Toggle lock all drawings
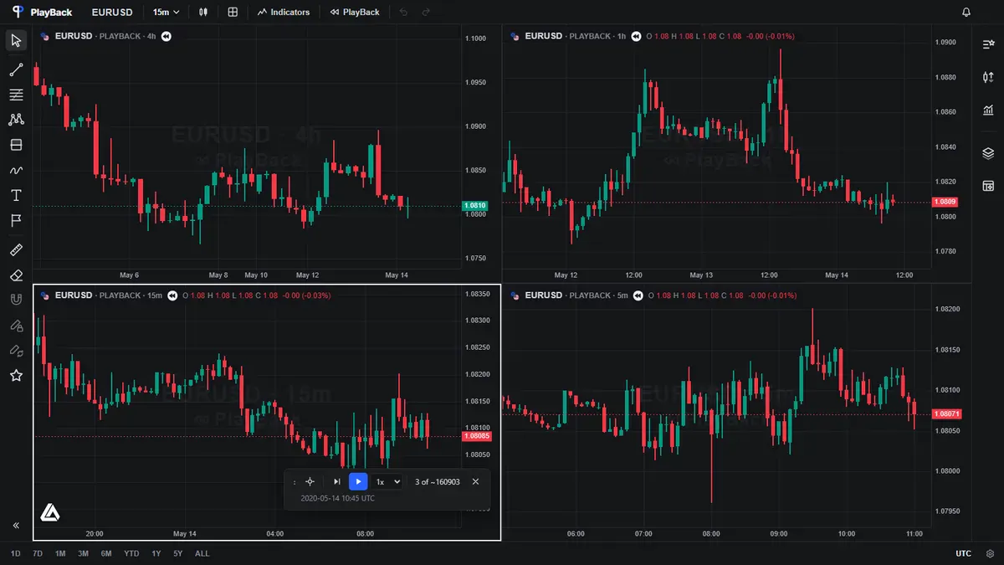 pos(16,325)
